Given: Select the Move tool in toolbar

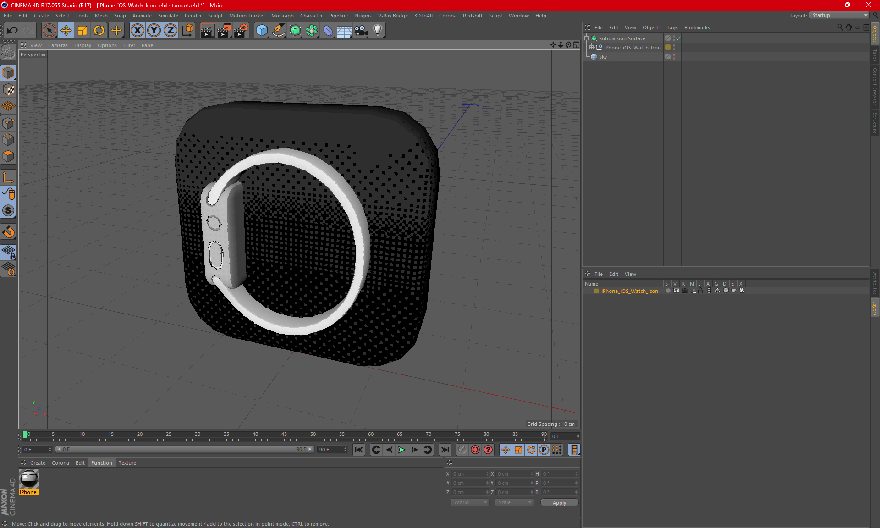Looking at the screenshot, I should click(x=66, y=31).
